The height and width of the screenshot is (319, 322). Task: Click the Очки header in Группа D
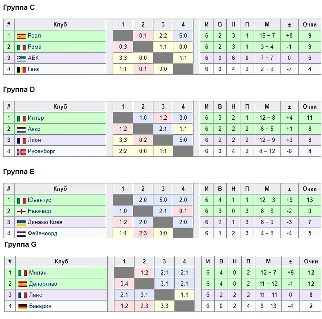[310, 106]
